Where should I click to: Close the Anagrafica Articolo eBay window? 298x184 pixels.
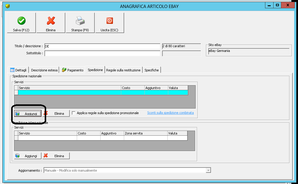tap(288, 5)
